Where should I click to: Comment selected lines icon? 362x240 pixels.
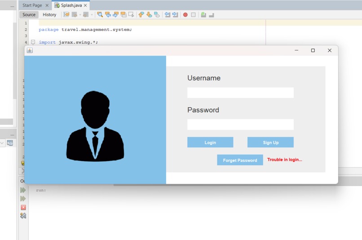pos(203,15)
